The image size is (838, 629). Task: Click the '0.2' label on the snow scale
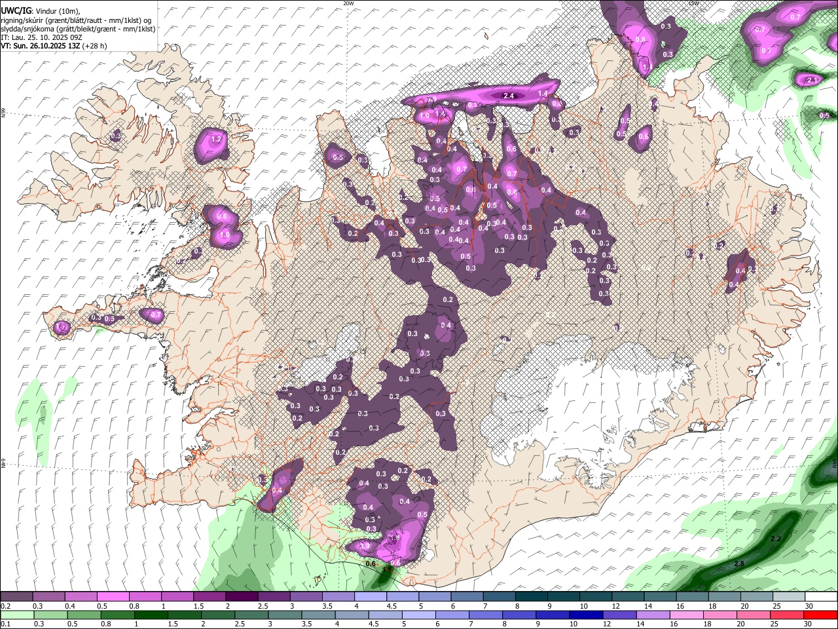[5, 605]
